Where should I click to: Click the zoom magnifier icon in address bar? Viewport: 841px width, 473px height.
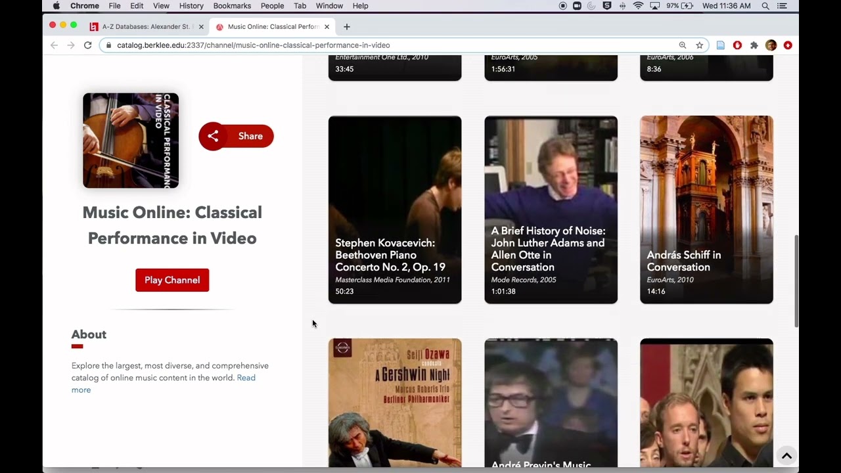683,45
